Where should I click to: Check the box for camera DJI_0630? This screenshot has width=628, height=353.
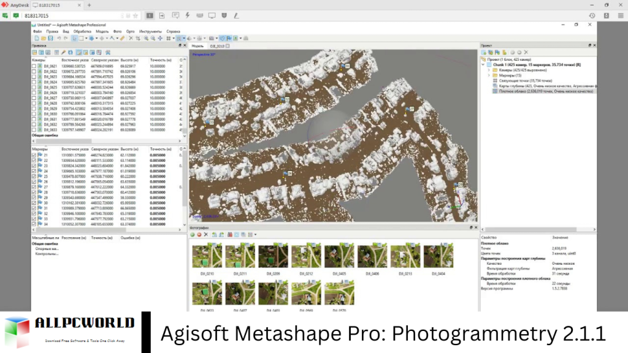click(x=34, y=114)
